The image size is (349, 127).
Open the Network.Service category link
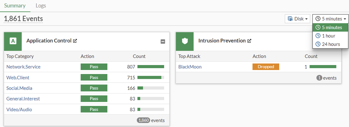coord(23,67)
